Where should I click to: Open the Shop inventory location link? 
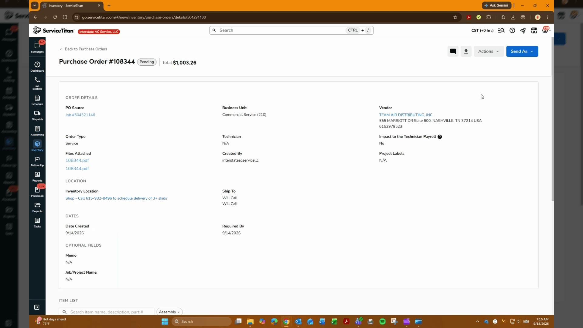click(116, 198)
